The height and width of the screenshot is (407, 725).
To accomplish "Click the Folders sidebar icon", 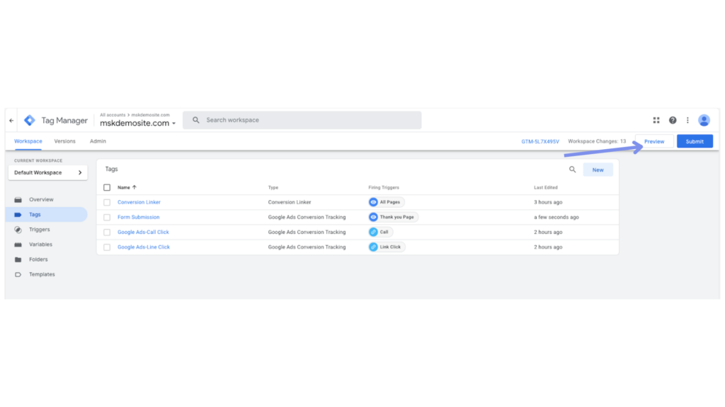I will tap(18, 259).
